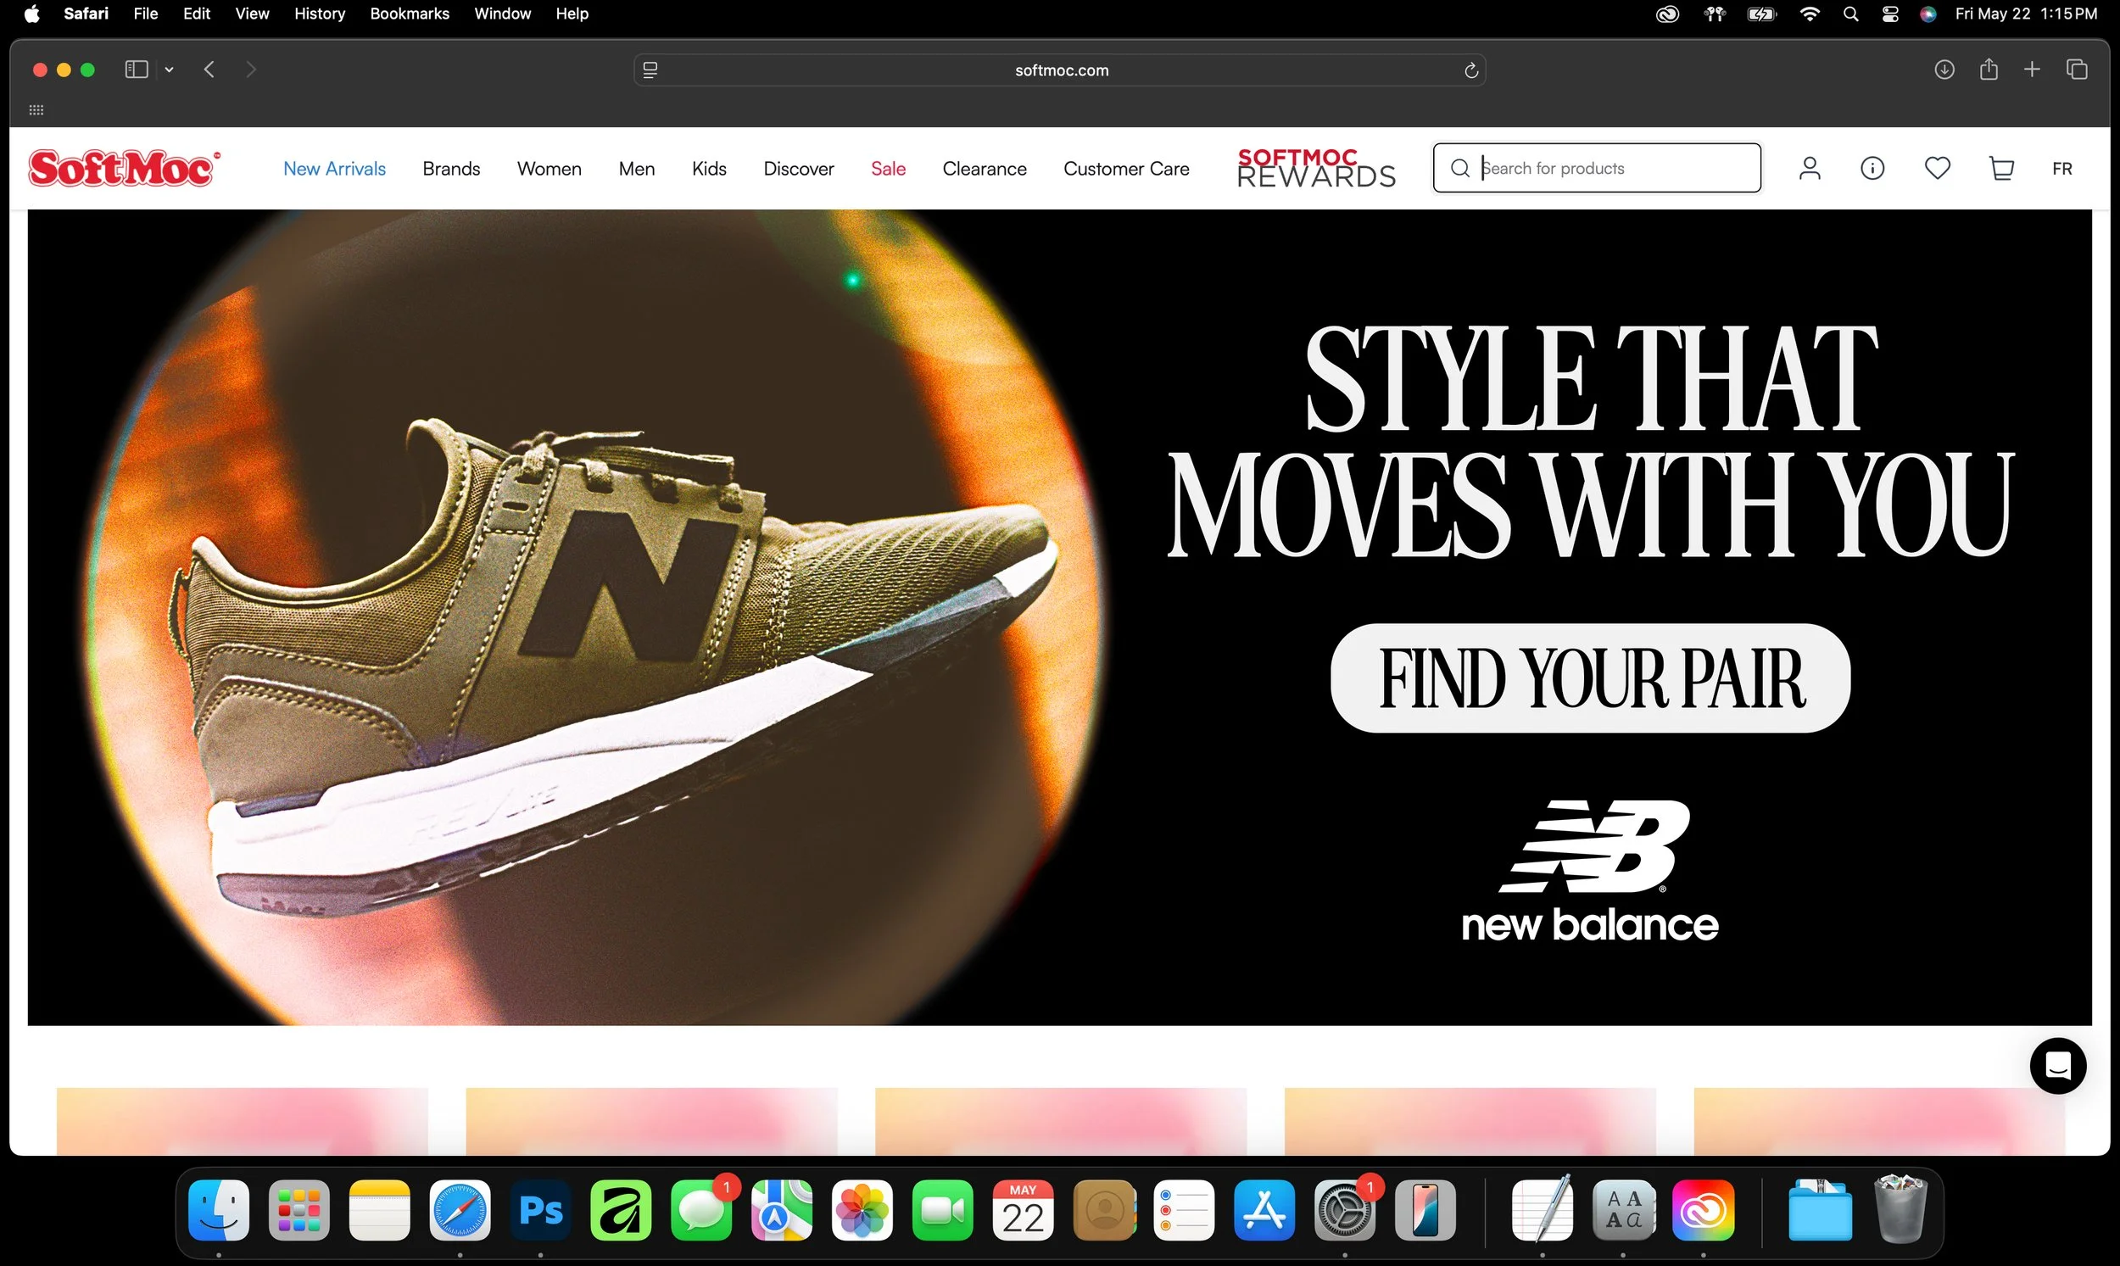Click the magnifier icon in the product search box

tap(1459, 168)
